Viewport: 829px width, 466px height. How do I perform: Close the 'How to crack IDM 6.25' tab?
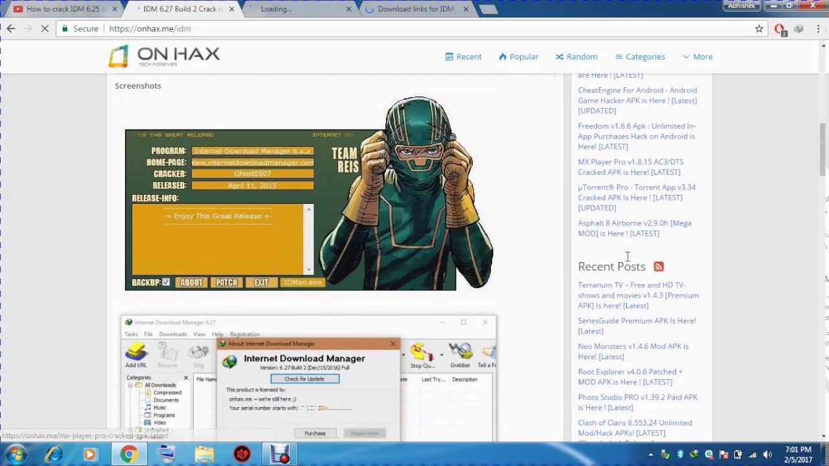[x=115, y=9]
